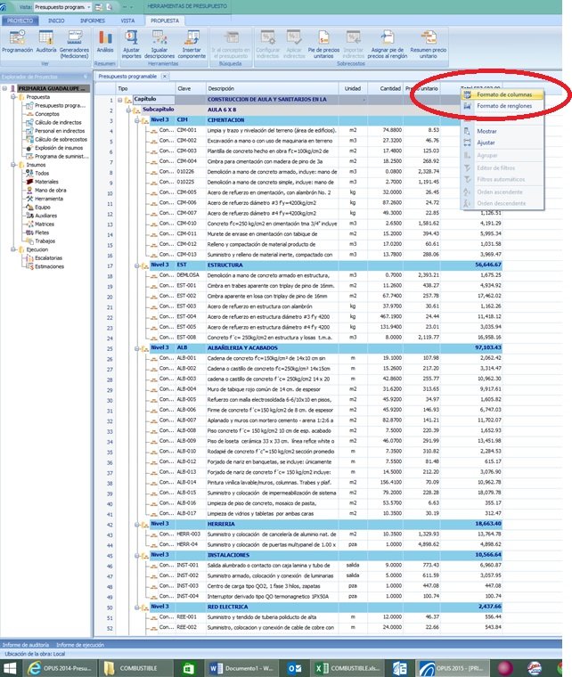This screenshot has height=677, width=572.
Task: Click Igualar descripciones icon
Action: [161, 39]
